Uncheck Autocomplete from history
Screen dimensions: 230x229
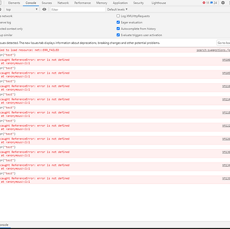118,29
